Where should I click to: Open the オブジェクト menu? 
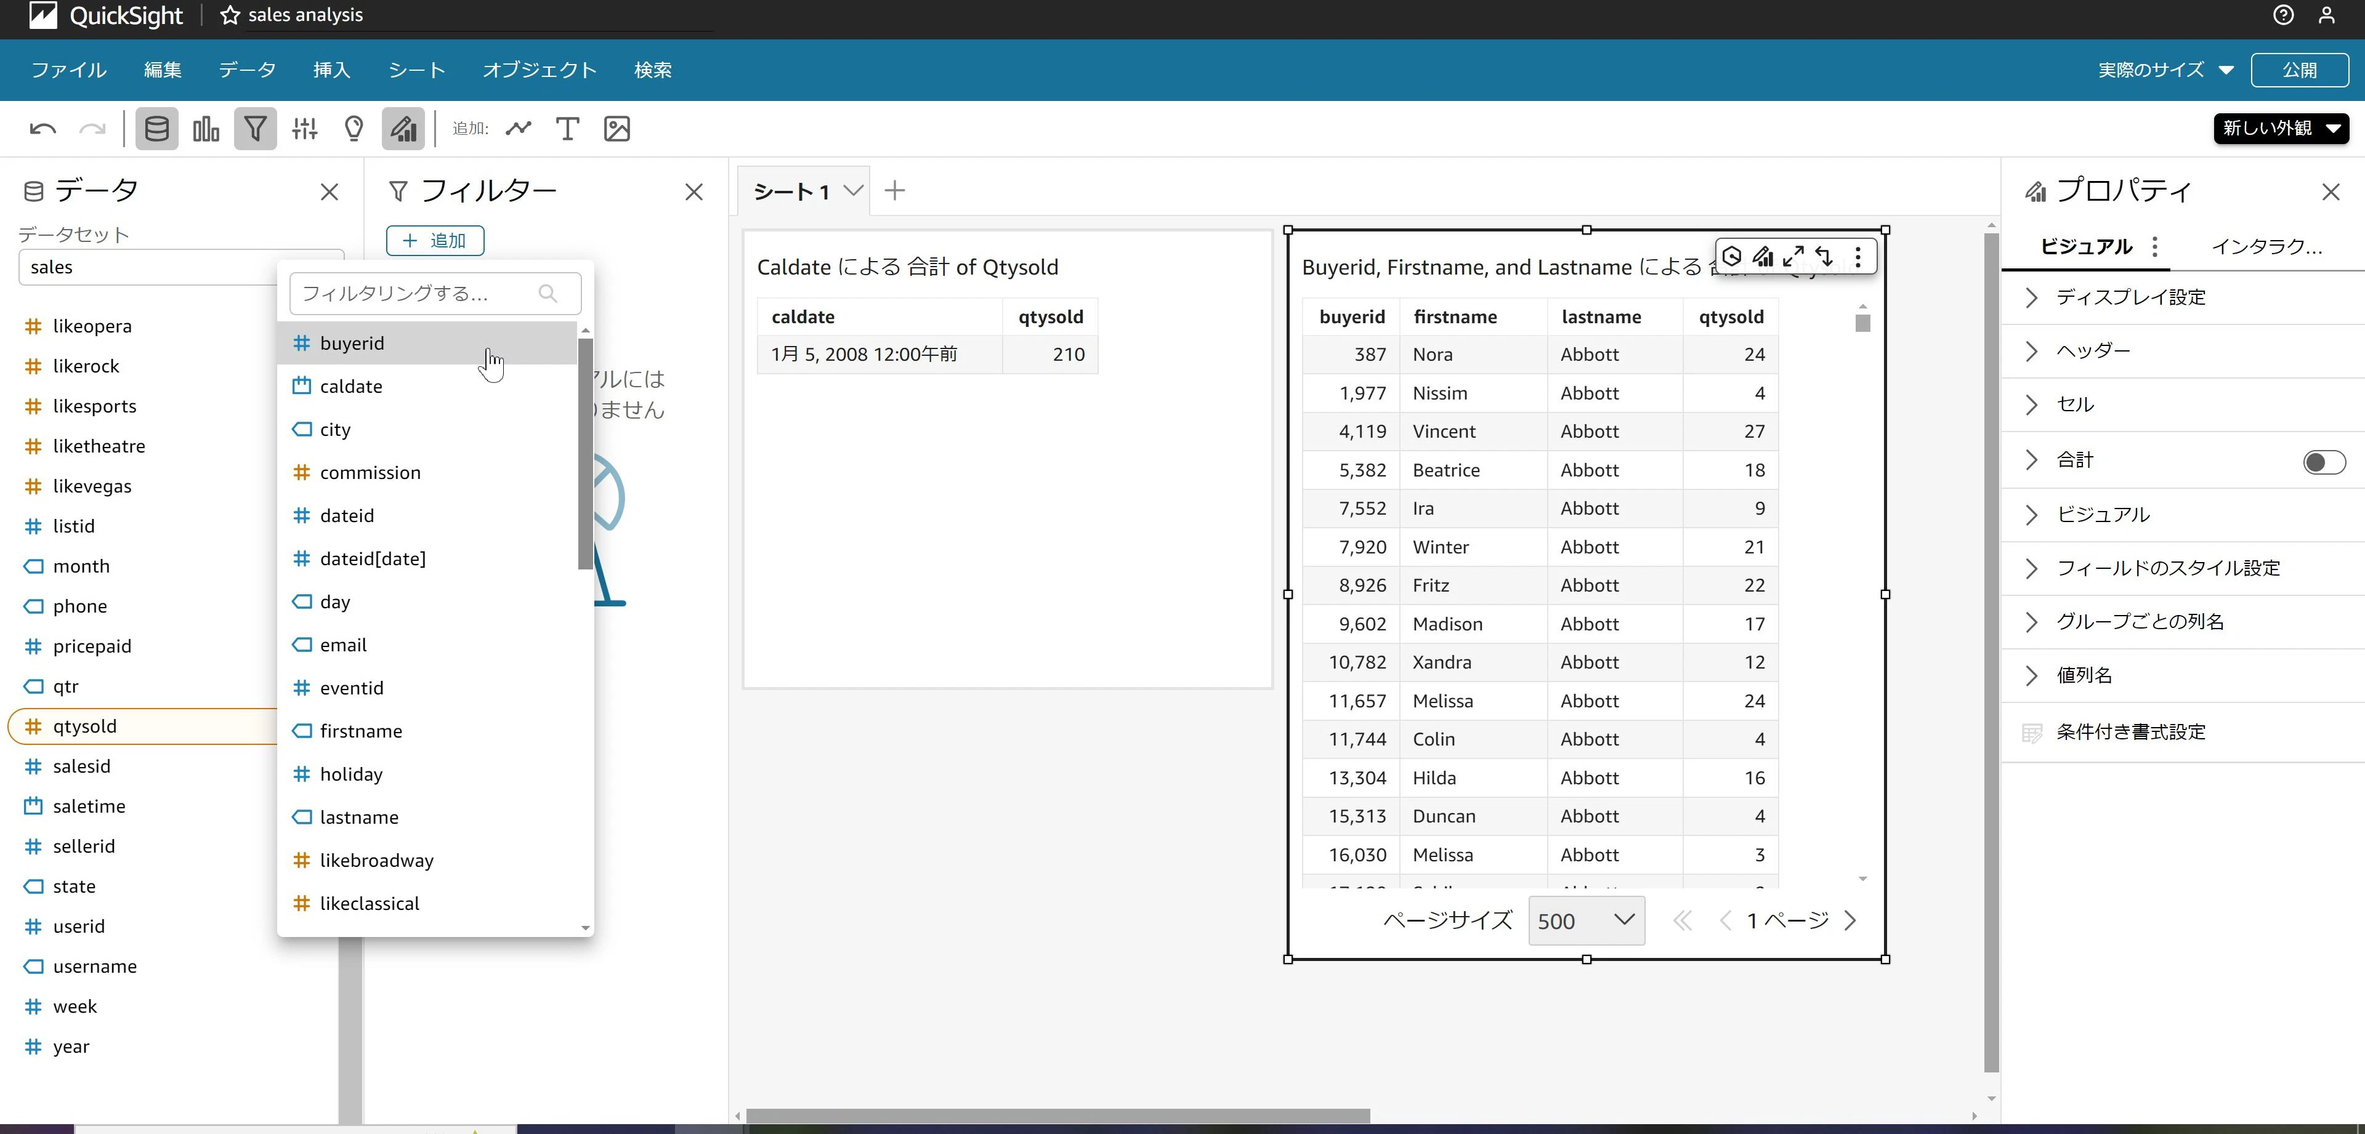click(x=540, y=71)
